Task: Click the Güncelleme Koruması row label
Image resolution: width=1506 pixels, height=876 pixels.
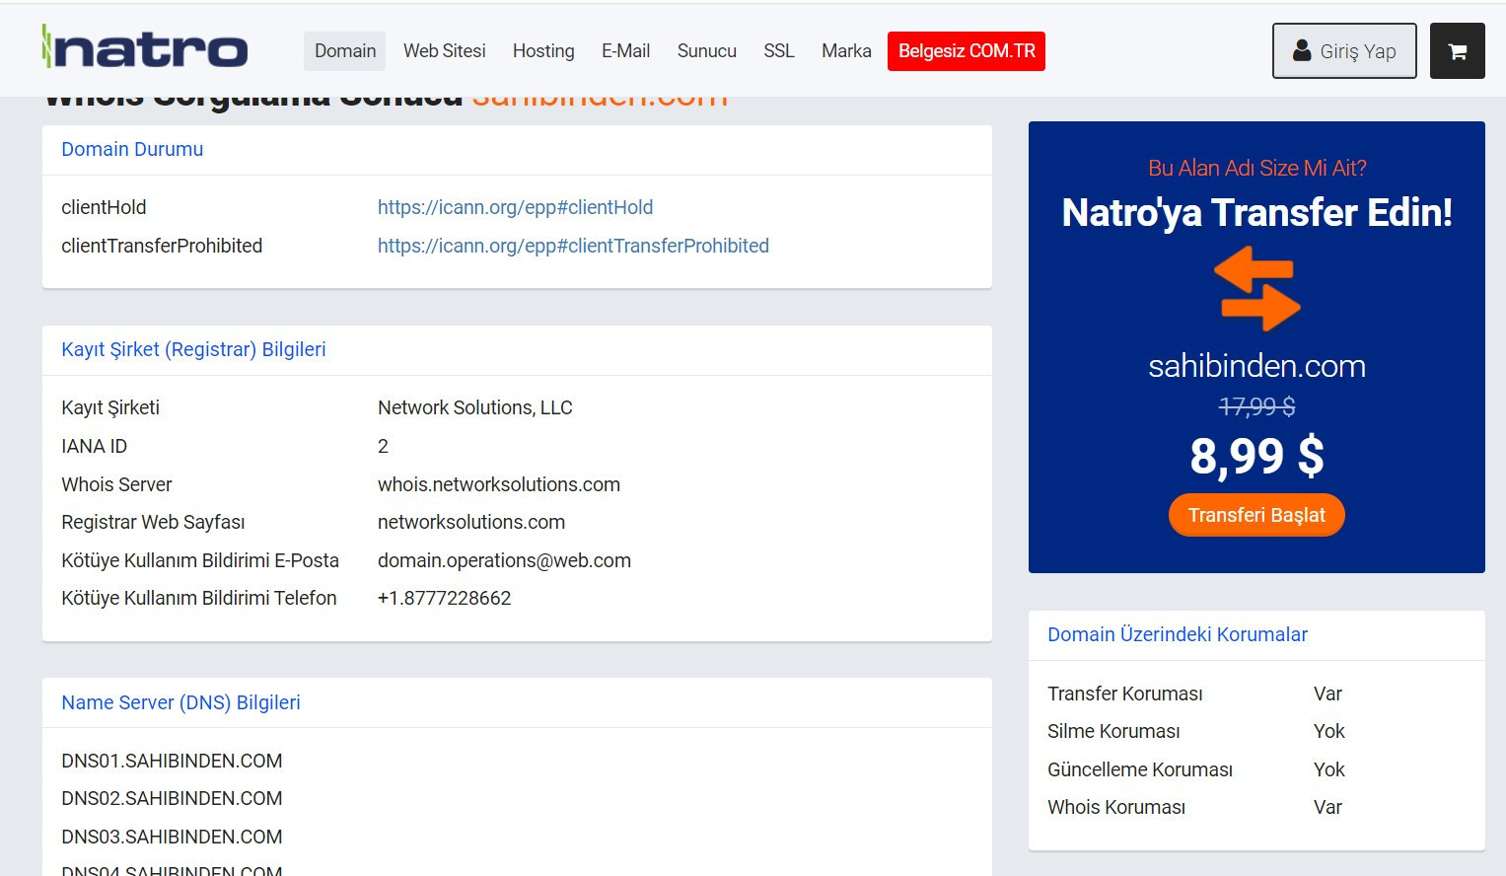Action: tap(1140, 769)
